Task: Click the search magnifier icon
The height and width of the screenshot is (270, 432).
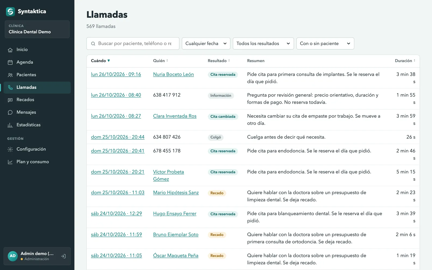Action: [93, 44]
